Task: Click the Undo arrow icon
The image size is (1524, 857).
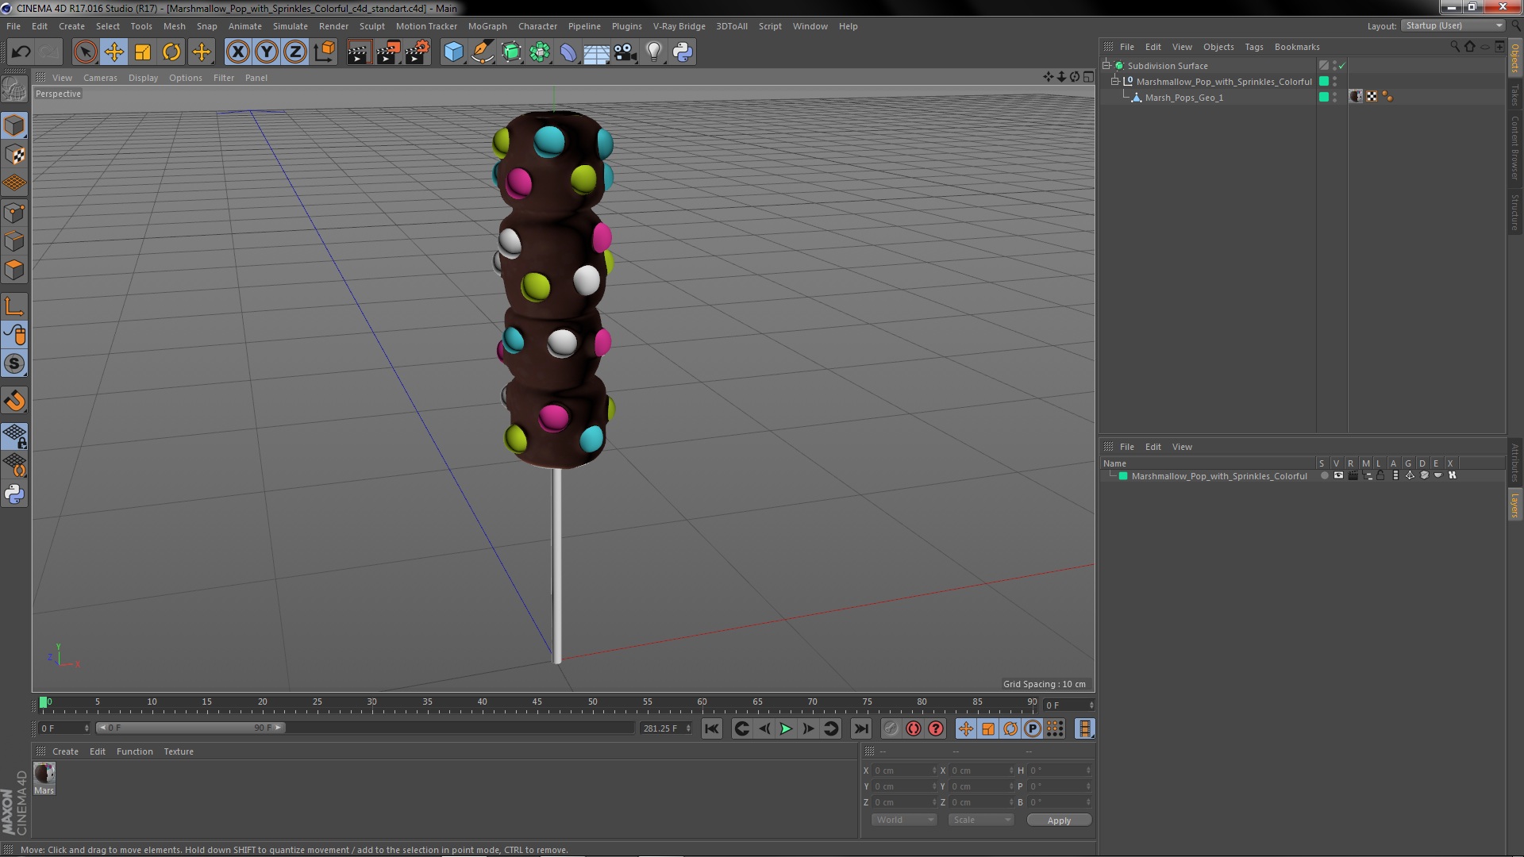Action: point(21,52)
